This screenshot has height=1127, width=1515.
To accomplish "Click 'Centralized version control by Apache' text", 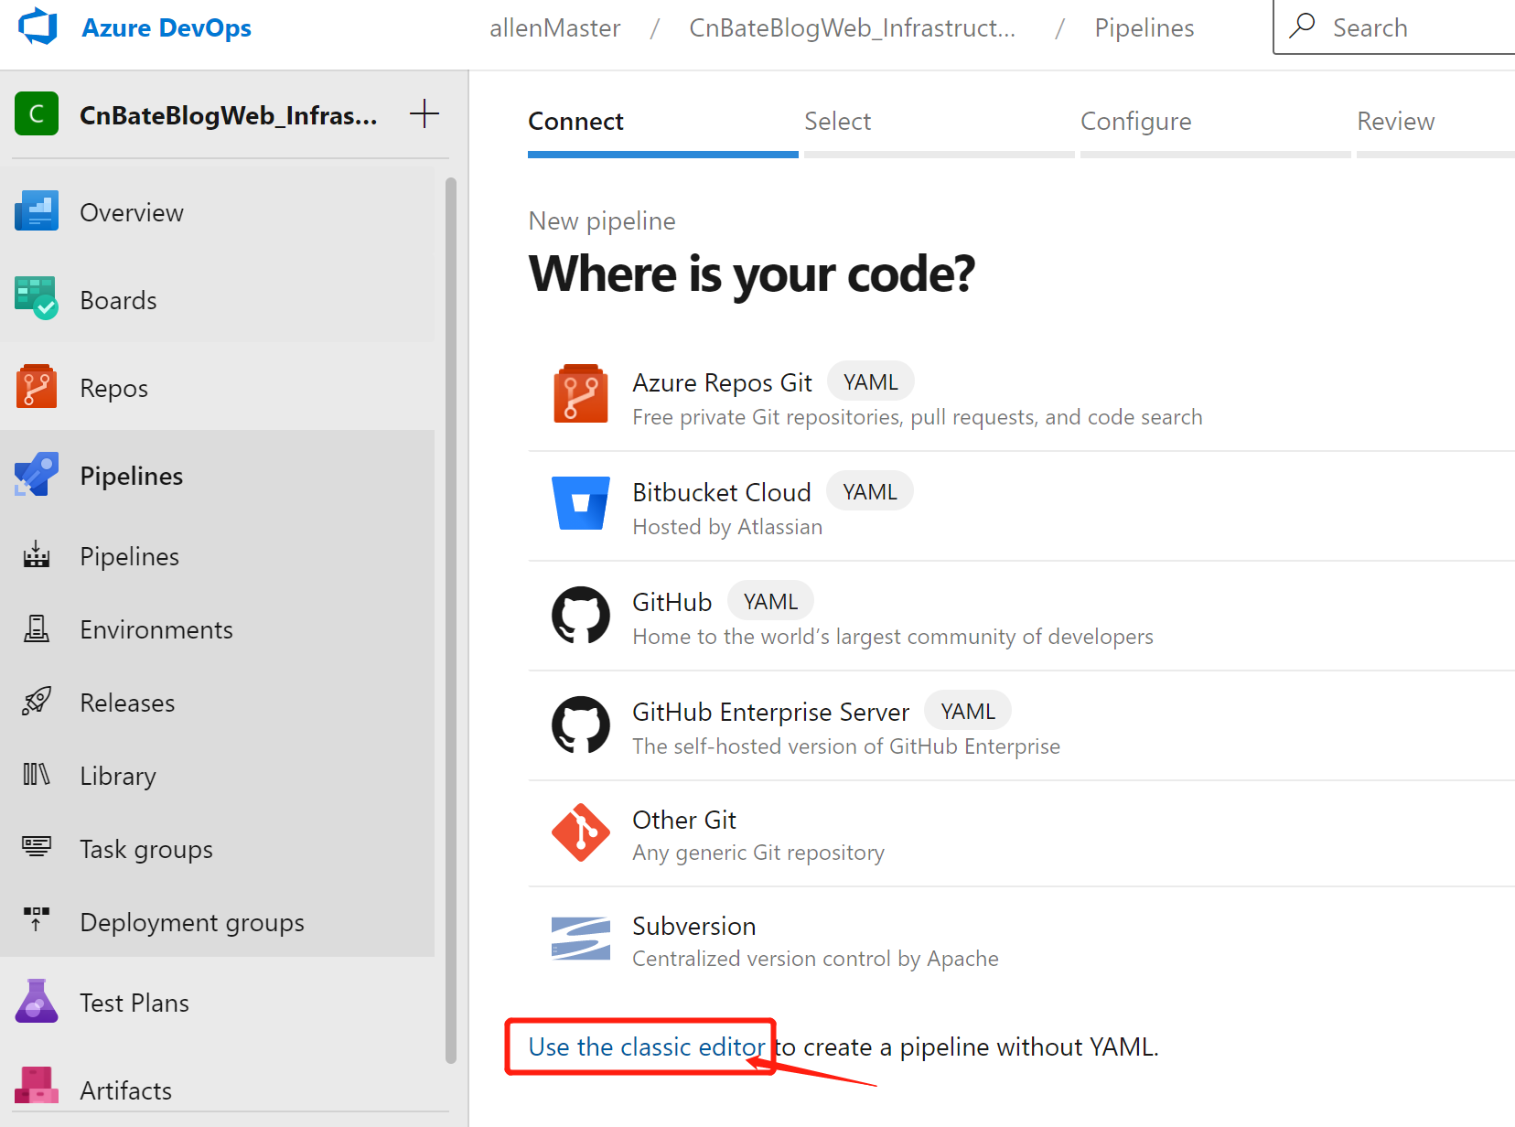I will (x=815, y=960).
